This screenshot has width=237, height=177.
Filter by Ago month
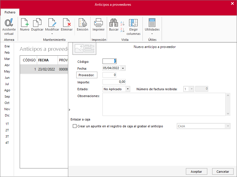[7, 90]
